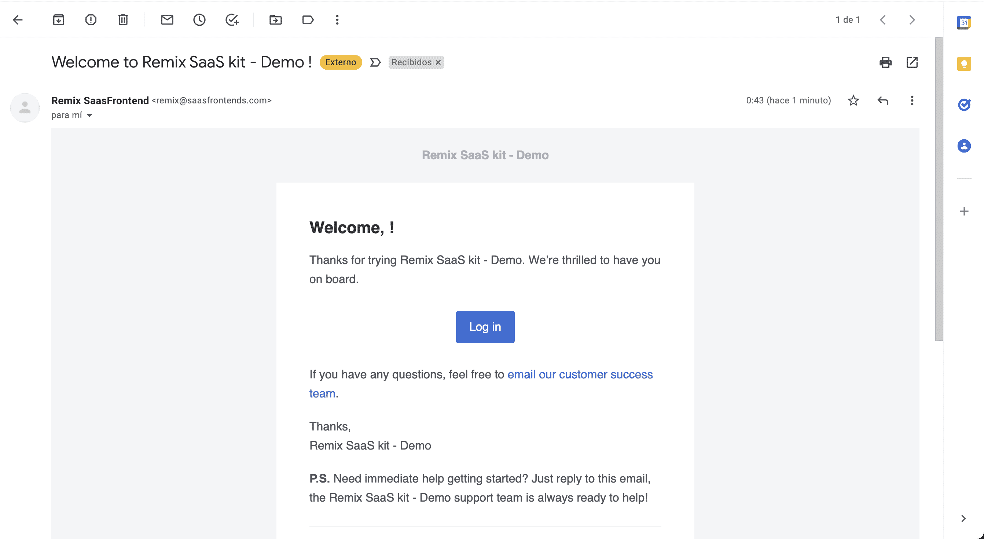Open the Move to folder icon
This screenshot has width=984, height=539.
(x=275, y=20)
